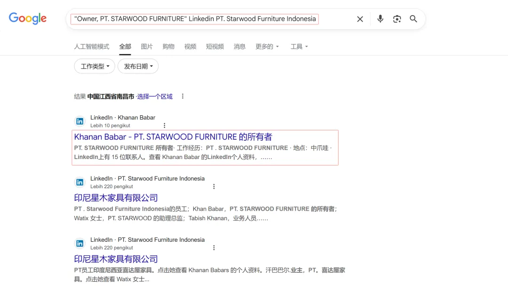Click the LinkedIn icon beside Khanan Babar result
The width and height of the screenshot is (508, 286).
tap(80, 121)
